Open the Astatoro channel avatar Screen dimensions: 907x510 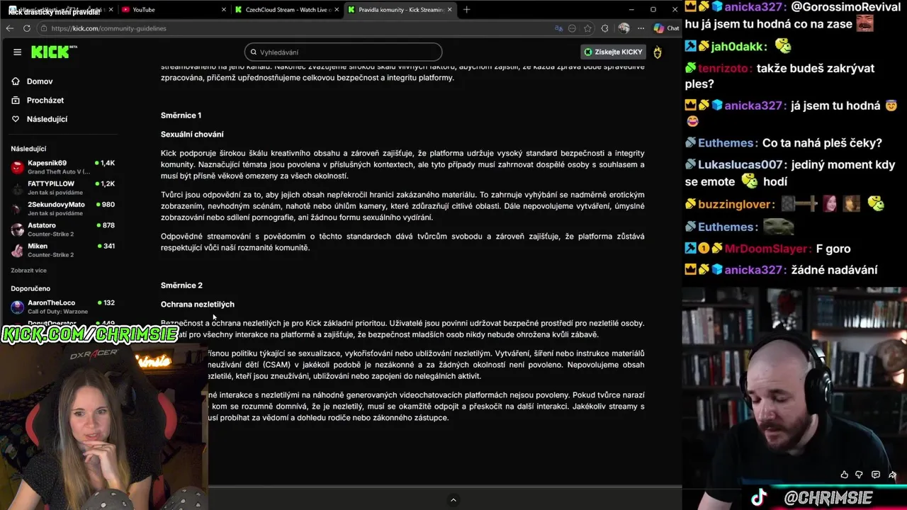point(18,229)
